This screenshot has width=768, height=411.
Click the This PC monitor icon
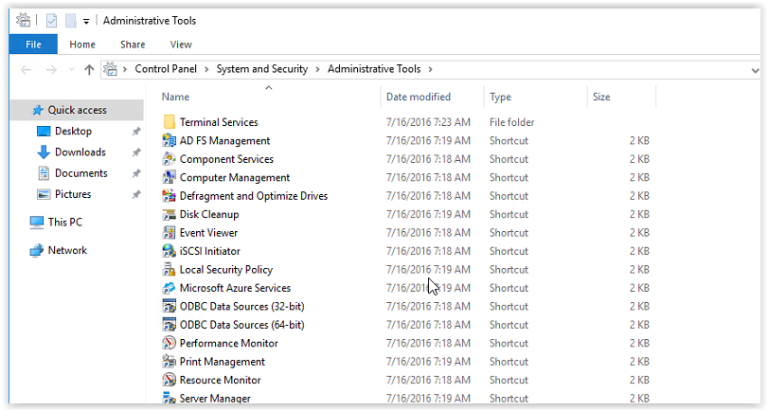click(37, 223)
